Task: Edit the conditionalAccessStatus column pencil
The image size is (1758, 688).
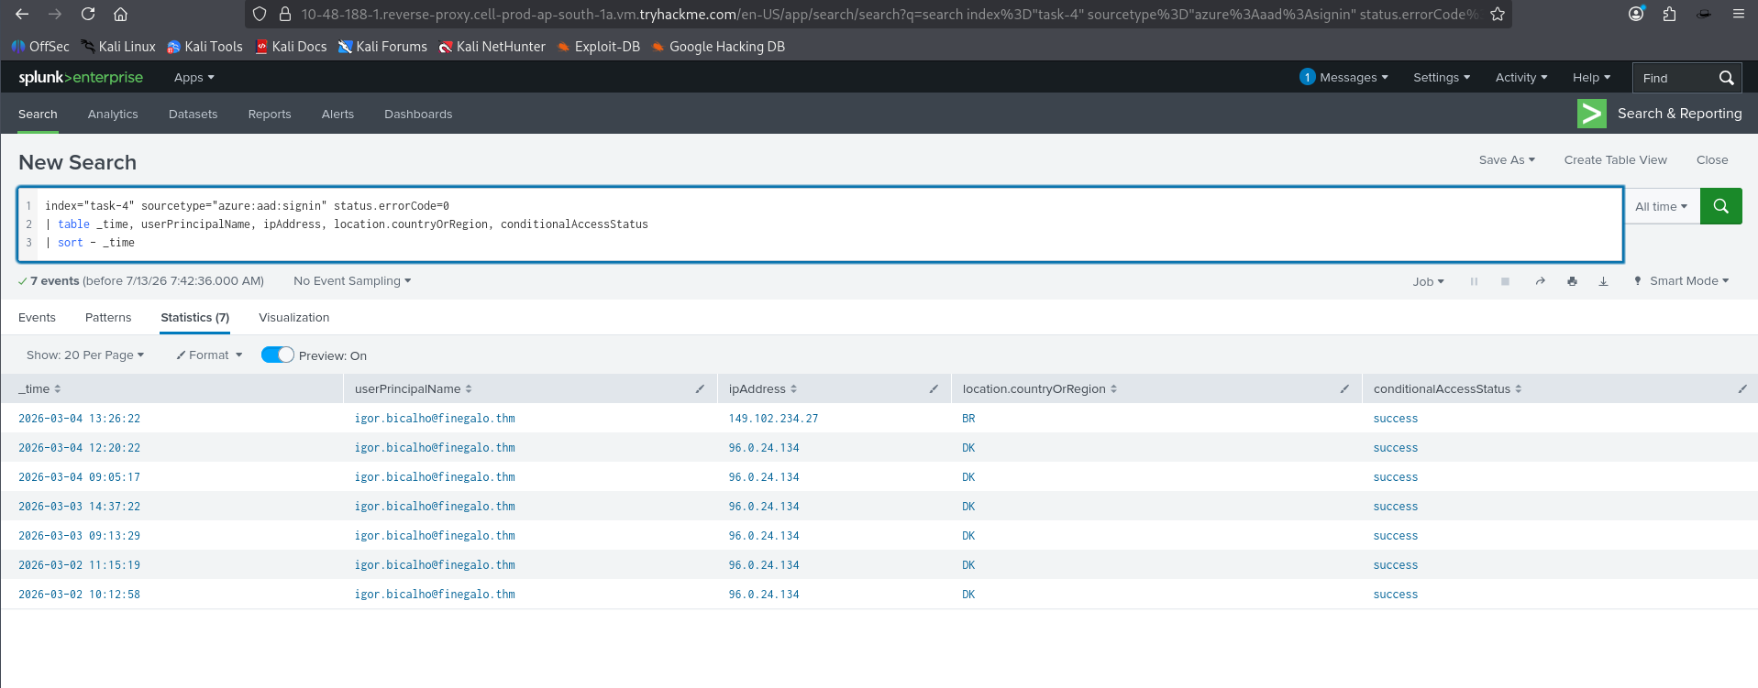Action: 1742,389
